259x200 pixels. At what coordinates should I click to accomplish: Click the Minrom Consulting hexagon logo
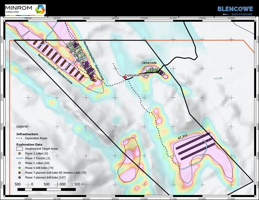[40, 9]
